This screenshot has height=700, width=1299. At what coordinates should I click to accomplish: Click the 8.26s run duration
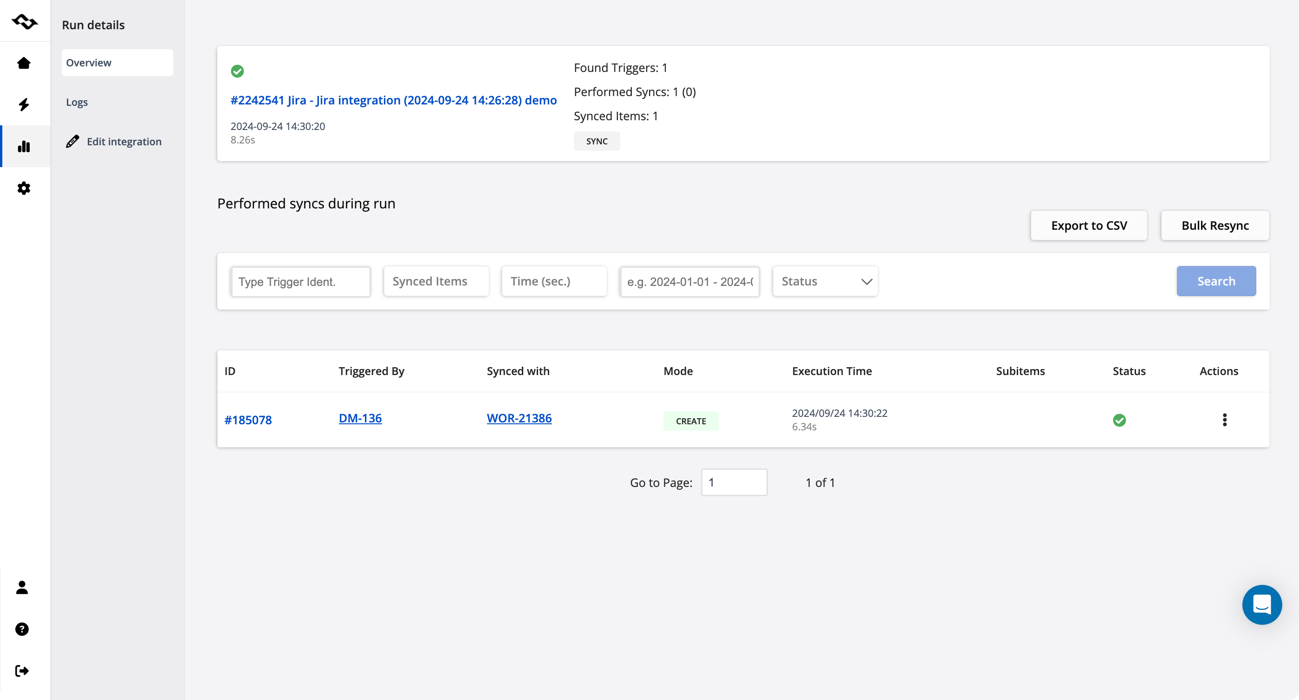[242, 140]
